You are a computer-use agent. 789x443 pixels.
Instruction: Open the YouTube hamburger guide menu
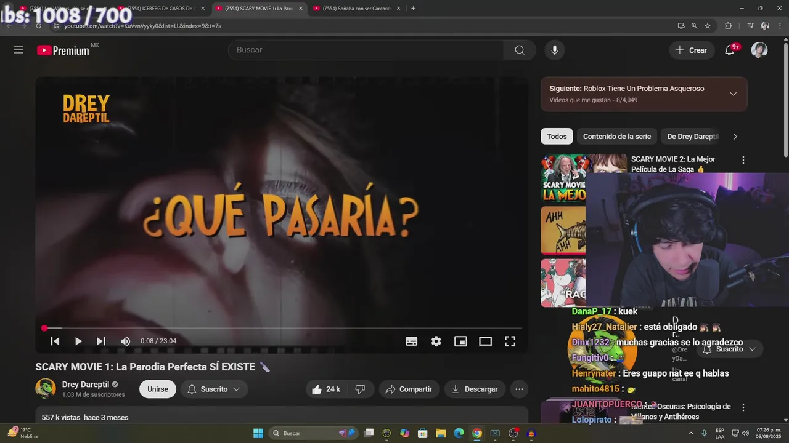pos(18,50)
